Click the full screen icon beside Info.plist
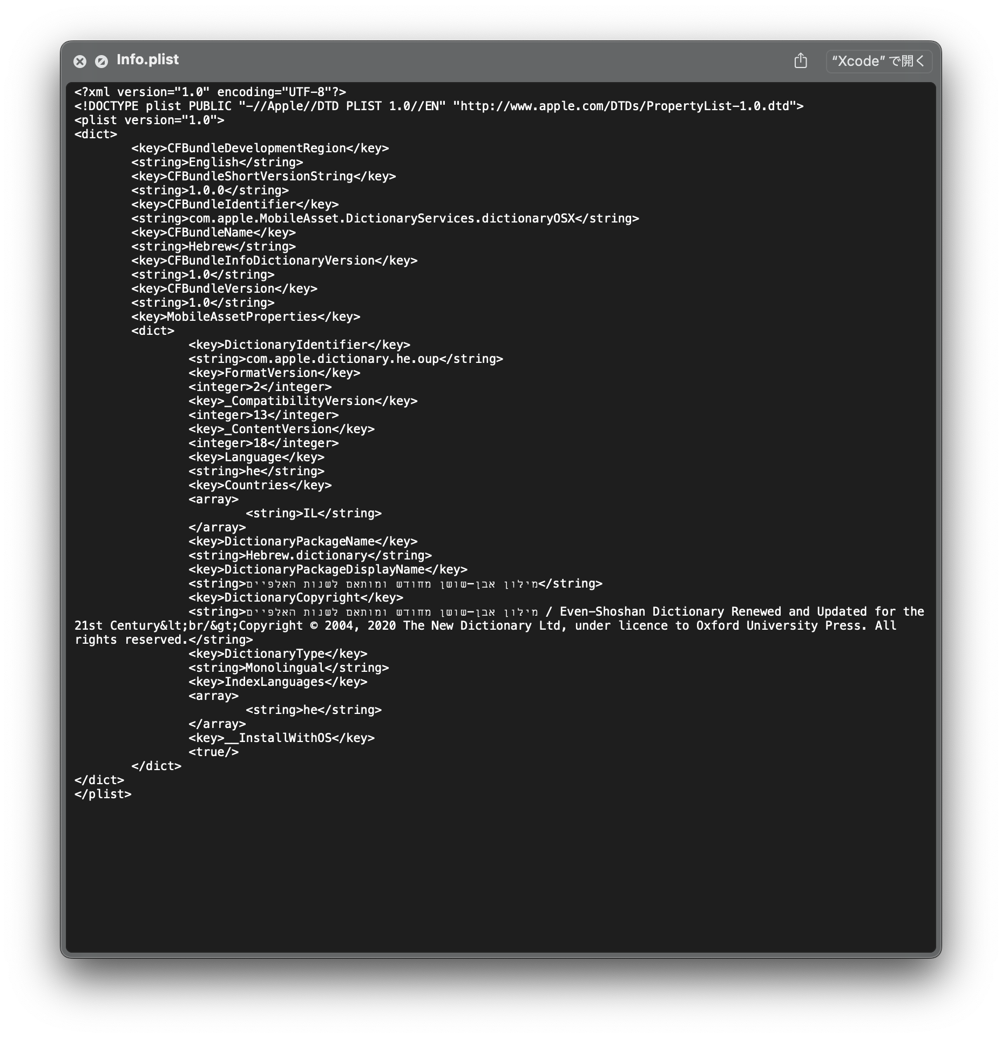 101,61
